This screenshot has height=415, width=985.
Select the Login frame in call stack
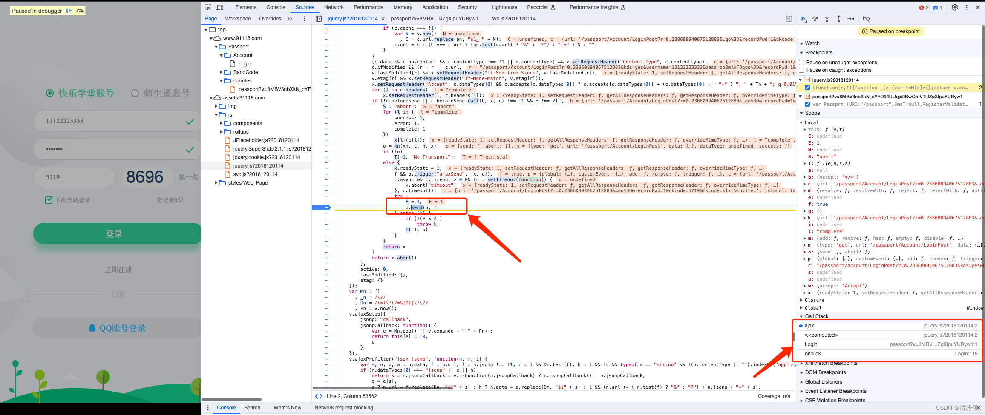point(889,344)
